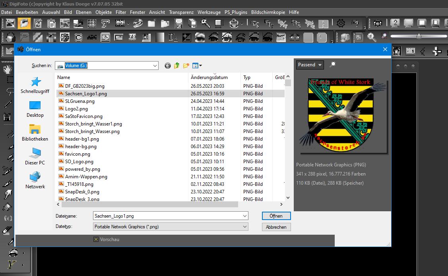Image resolution: width=448 pixels, height=276 pixels.
Task: Click the file list scroll-down arrow
Action: pyautogui.click(x=288, y=198)
